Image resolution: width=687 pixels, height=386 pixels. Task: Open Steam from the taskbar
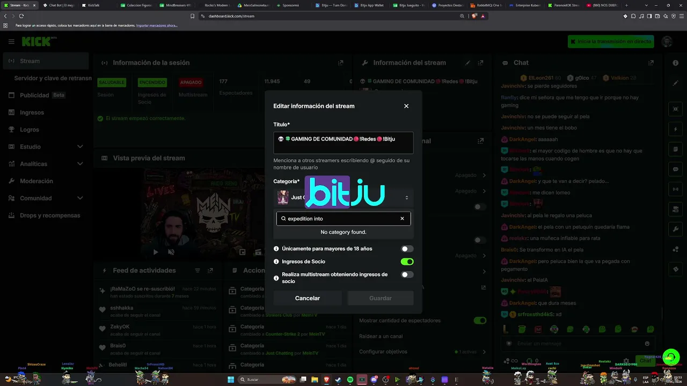click(x=338, y=380)
